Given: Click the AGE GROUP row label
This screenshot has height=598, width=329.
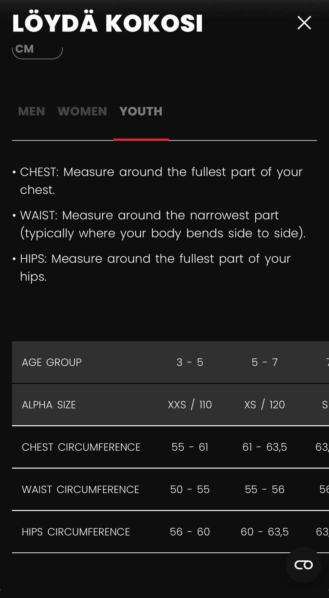Looking at the screenshot, I should 52,362.
